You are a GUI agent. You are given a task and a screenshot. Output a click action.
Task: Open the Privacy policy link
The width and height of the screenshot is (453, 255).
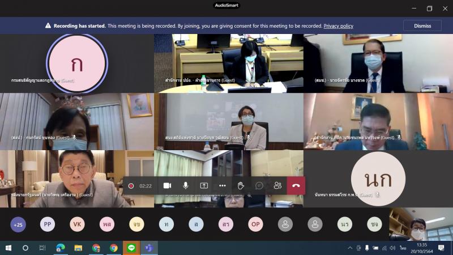[338, 26]
